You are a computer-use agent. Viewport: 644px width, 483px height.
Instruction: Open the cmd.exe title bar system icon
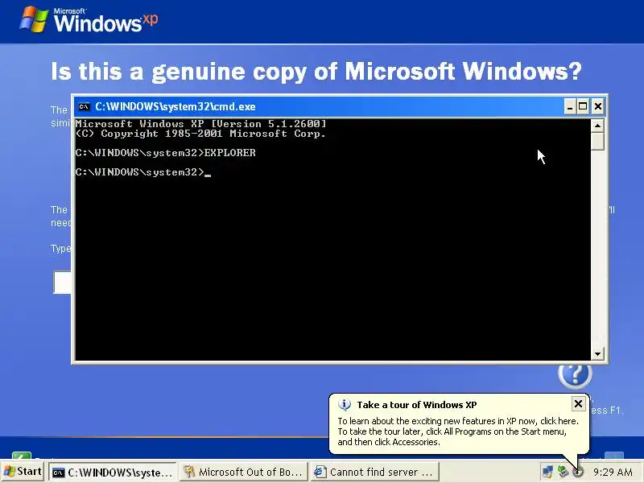pos(84,107)
